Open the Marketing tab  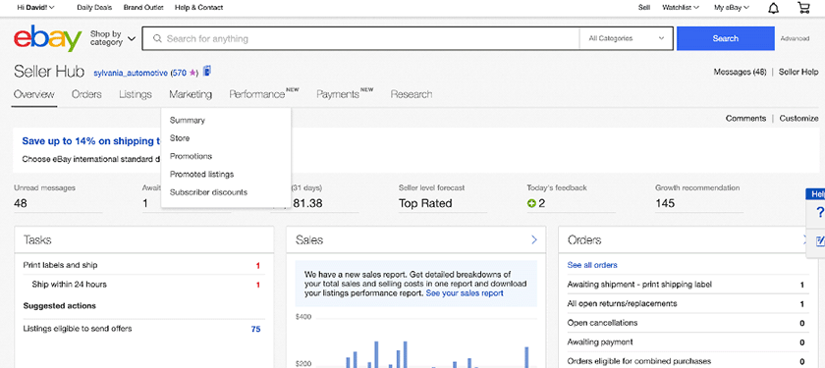191,94
